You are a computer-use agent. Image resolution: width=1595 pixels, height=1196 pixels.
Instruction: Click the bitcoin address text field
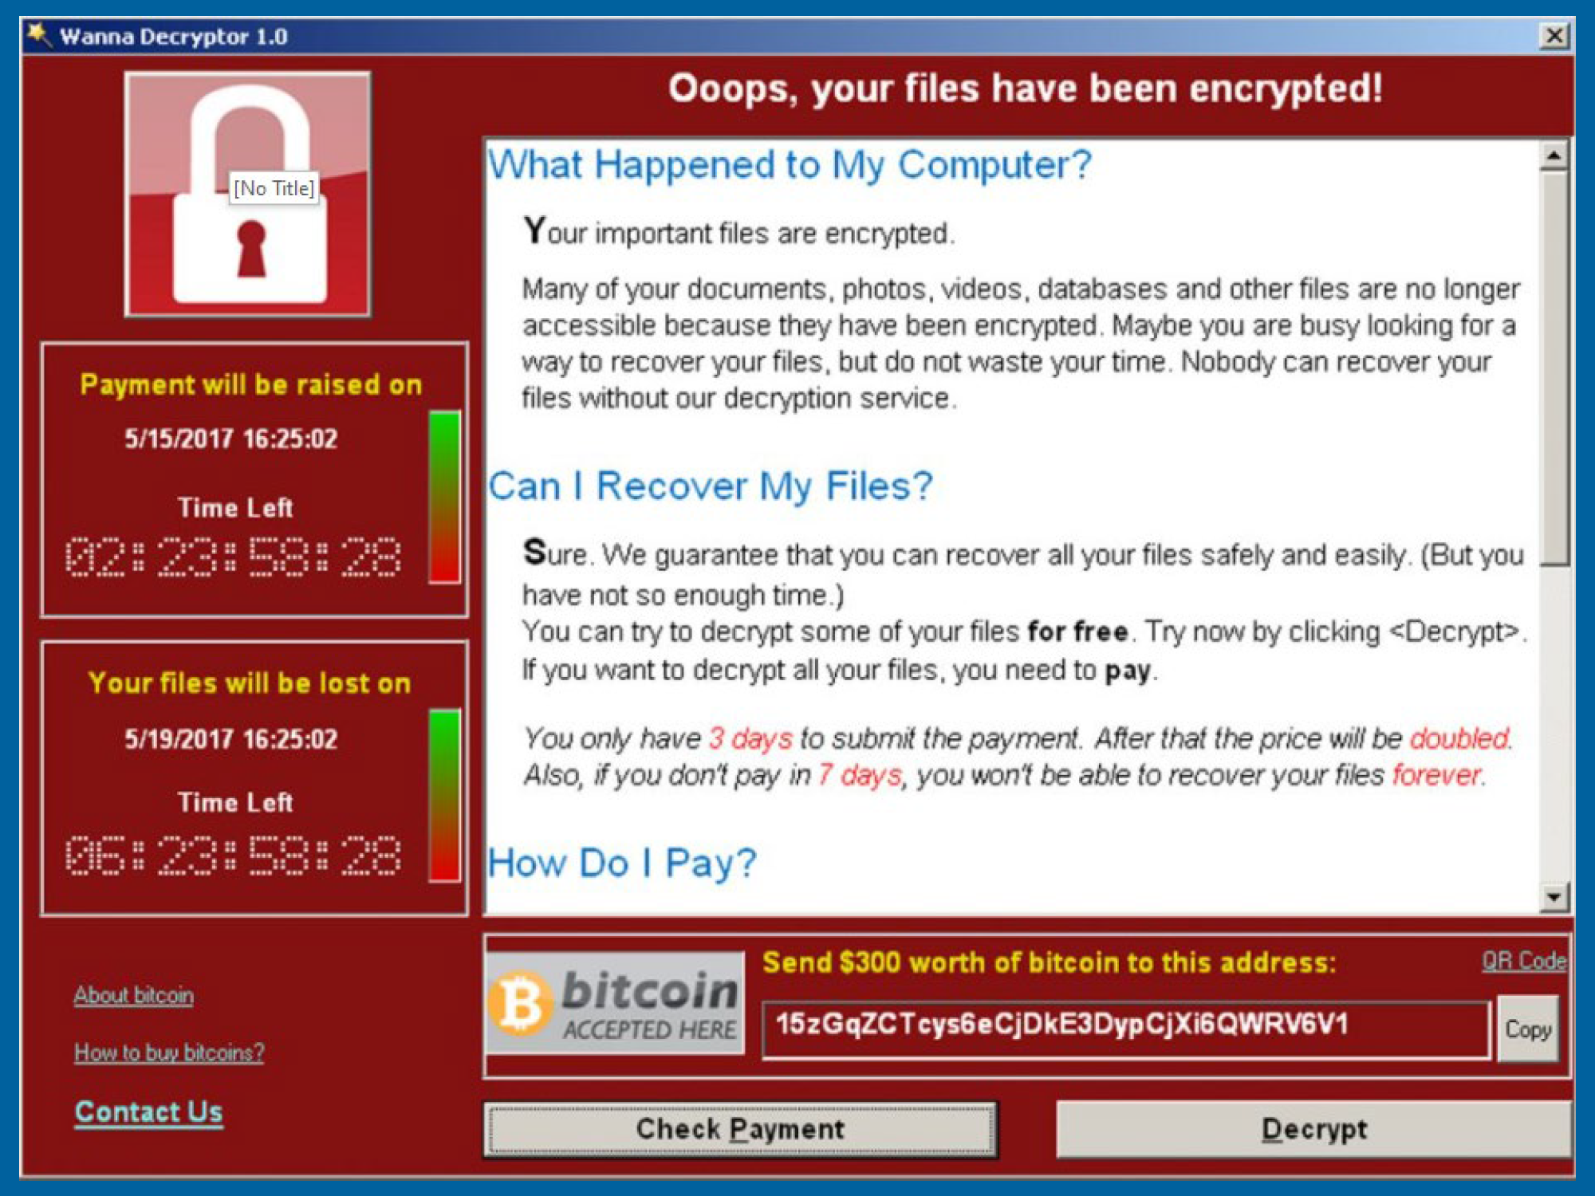pyautogui.click(x=1126, y=1029)
